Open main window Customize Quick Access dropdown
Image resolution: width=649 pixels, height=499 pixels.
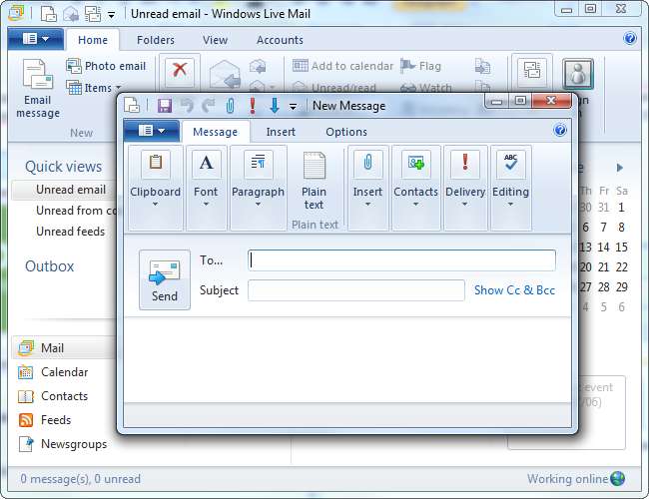coord(112,15)
